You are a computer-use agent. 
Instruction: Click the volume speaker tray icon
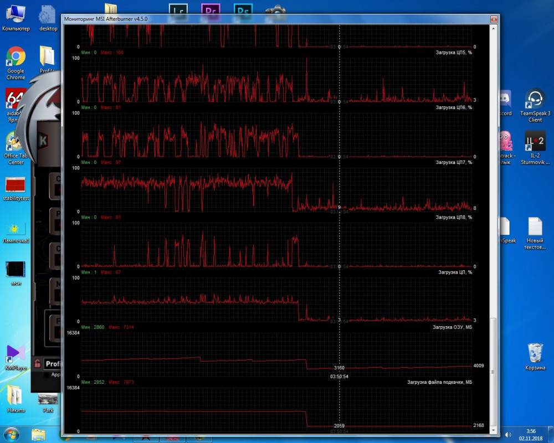[x=507, y=434]
